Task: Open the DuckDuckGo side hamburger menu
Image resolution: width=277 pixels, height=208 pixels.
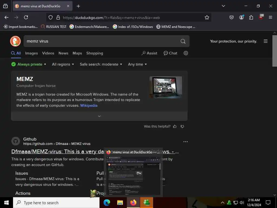Action: pos(266,41)
